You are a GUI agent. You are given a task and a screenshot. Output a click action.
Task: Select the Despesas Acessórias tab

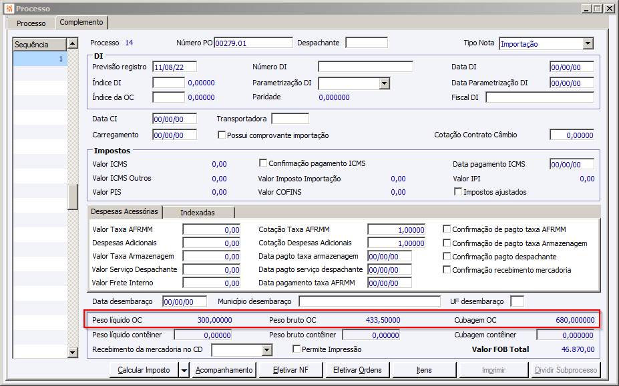click(124, 211)
